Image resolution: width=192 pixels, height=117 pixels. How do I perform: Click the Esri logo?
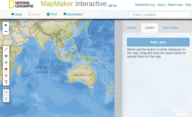[x=180, y=108]
